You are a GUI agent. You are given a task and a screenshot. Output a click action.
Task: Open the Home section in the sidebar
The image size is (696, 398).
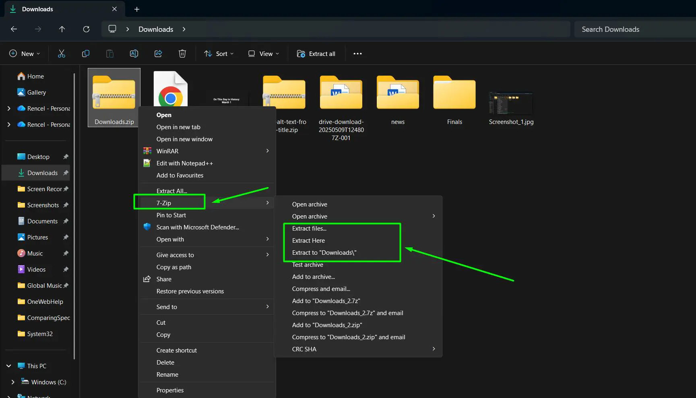click(35, 76)
